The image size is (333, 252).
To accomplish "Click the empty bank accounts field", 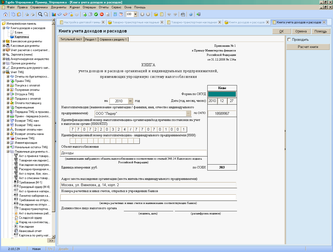I will [x=148, y=197].
